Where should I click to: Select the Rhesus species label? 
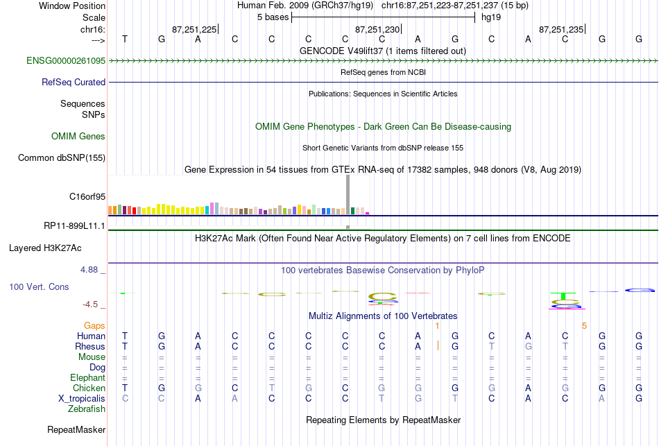tap(90, 346)
